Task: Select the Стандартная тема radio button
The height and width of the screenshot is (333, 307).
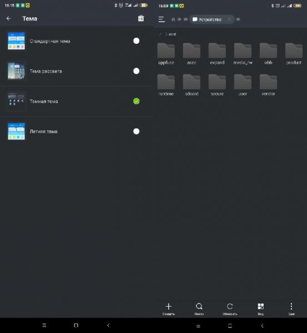Action: point(137,41)
